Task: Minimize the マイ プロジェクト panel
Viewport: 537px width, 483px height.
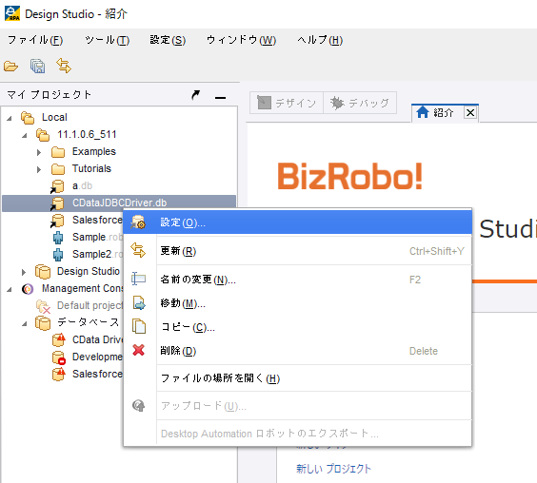Action: (x=220, y=98)
